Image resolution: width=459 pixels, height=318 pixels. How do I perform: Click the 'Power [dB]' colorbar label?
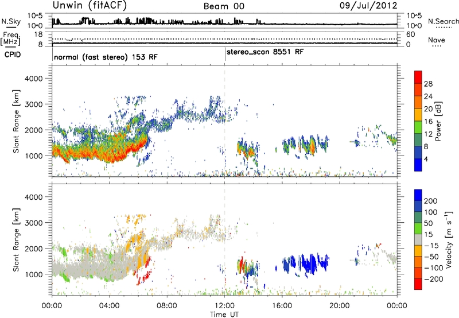438,121
